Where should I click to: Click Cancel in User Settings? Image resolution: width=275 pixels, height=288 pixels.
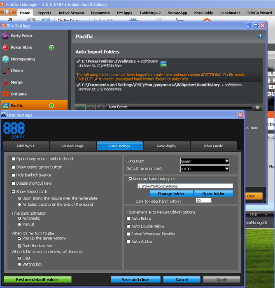click(182, 279)
